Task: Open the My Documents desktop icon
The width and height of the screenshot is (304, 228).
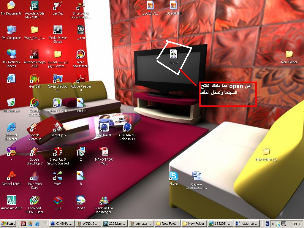Action: pyautogui.click(x=11, y=8)
